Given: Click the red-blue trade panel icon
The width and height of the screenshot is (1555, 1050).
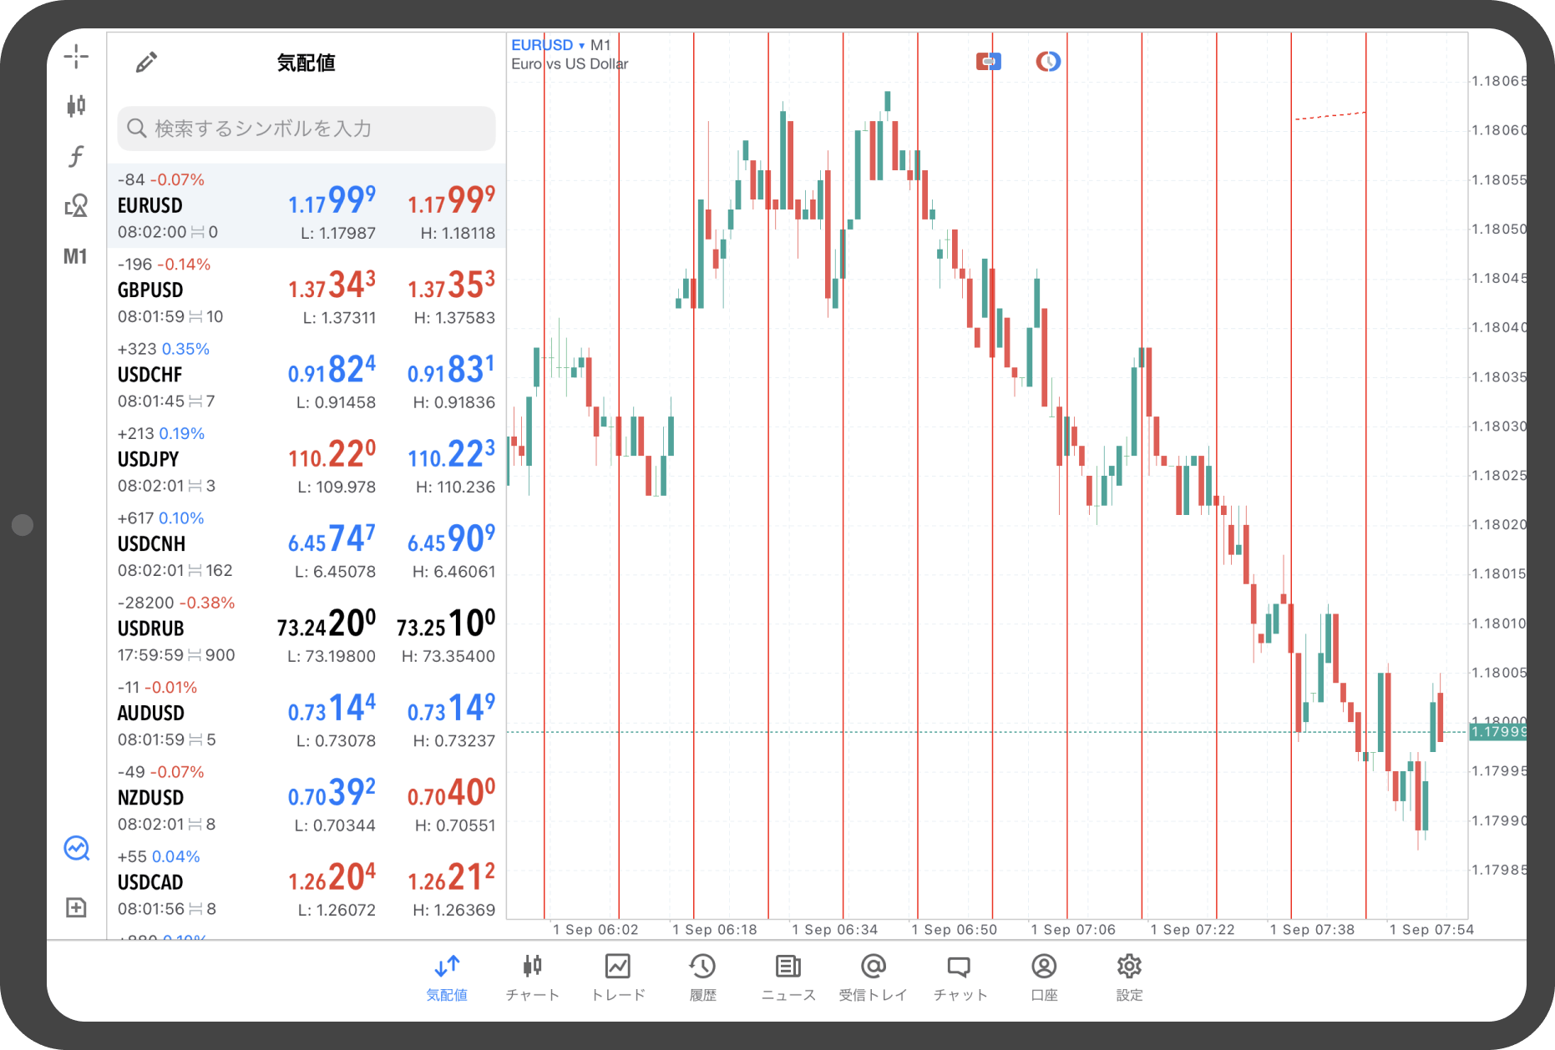Looking at the screenshot, I should (989, 61).
